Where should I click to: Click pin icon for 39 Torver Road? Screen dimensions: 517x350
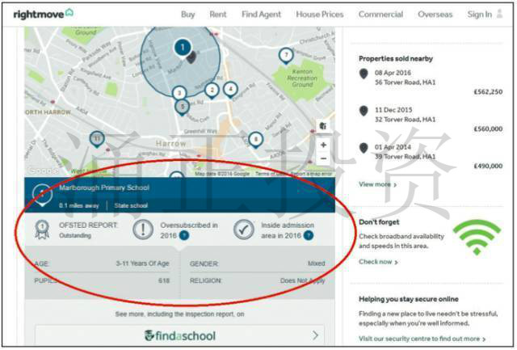364,148
